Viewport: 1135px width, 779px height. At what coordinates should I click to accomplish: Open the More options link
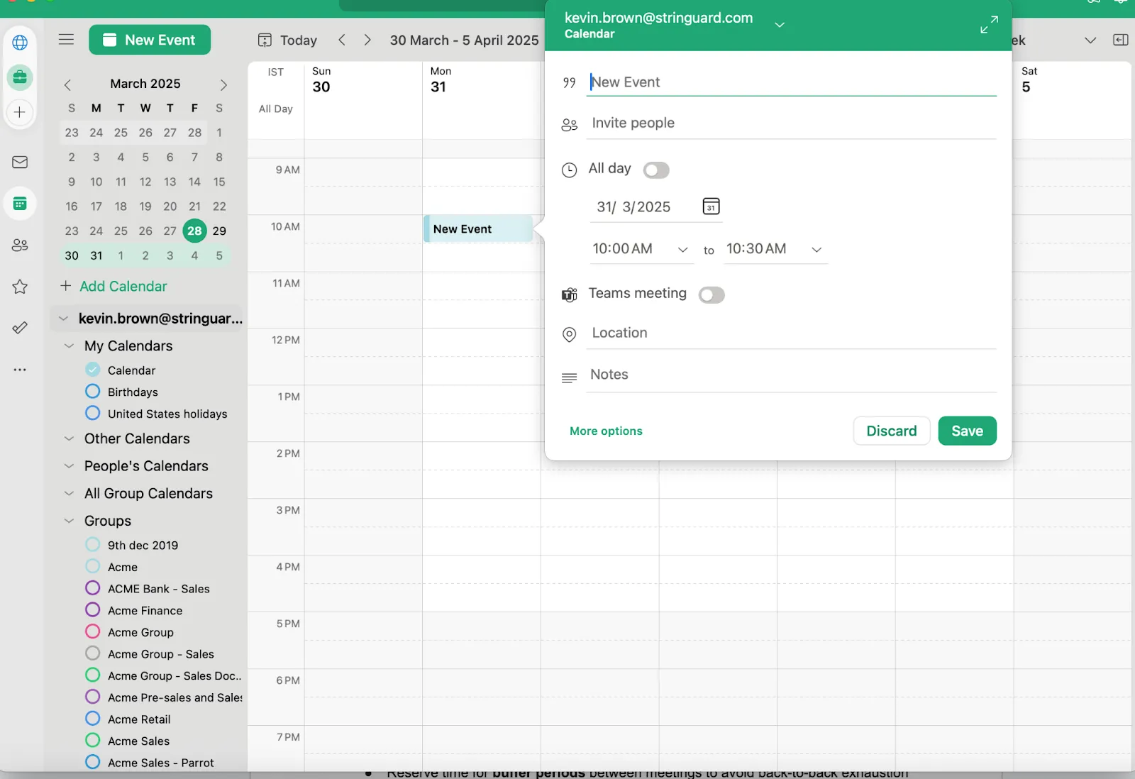coord(606,431)
